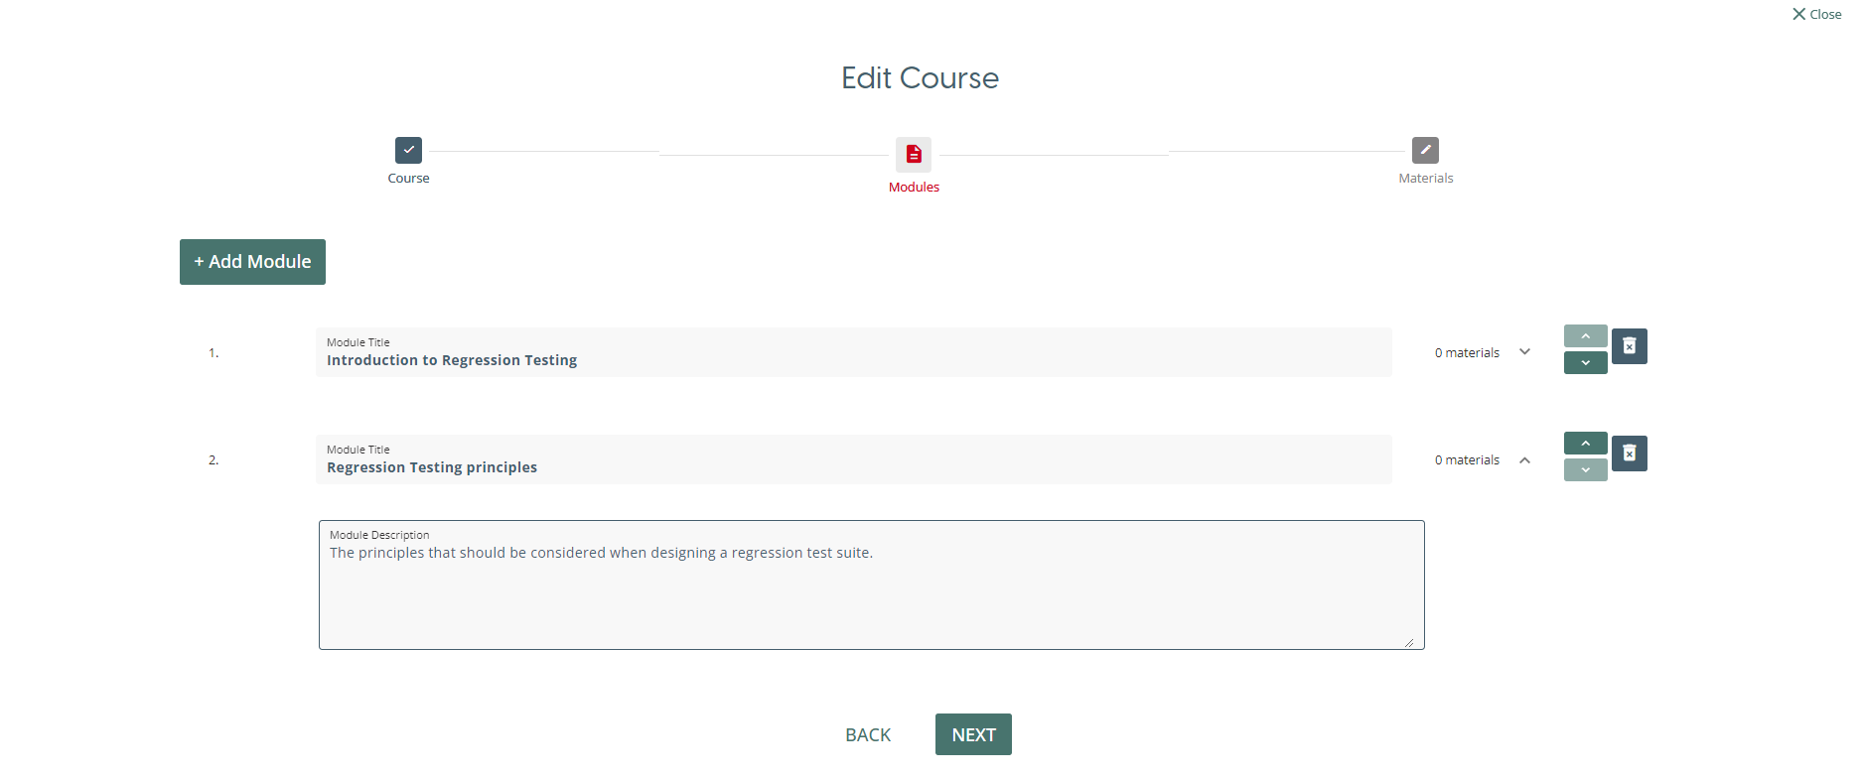Click the BACK button
The height and width of the screenshot is (778, 1861).
[868, 735]
